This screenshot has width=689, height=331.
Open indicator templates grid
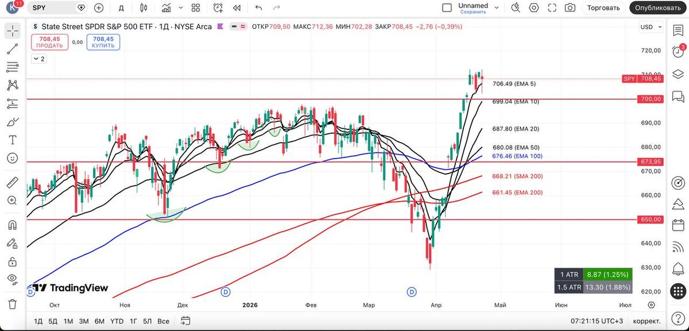pos(196,7)
